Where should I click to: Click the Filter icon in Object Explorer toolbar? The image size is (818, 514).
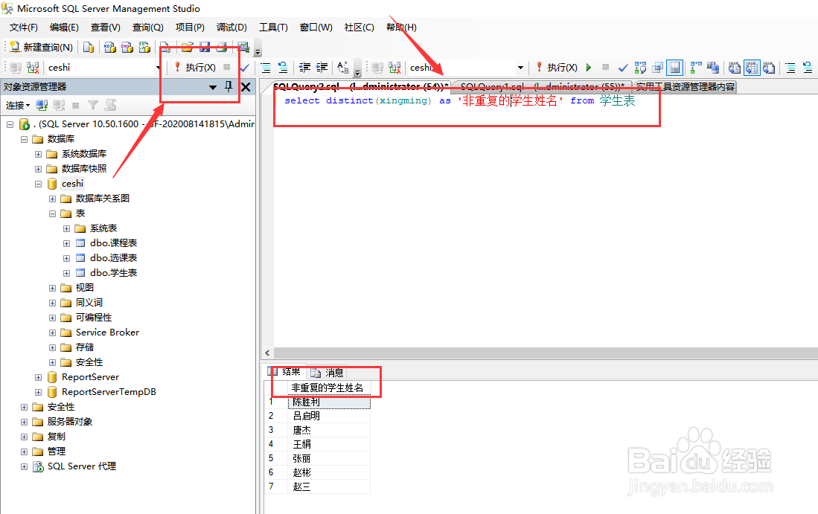[x=93, y=105]
